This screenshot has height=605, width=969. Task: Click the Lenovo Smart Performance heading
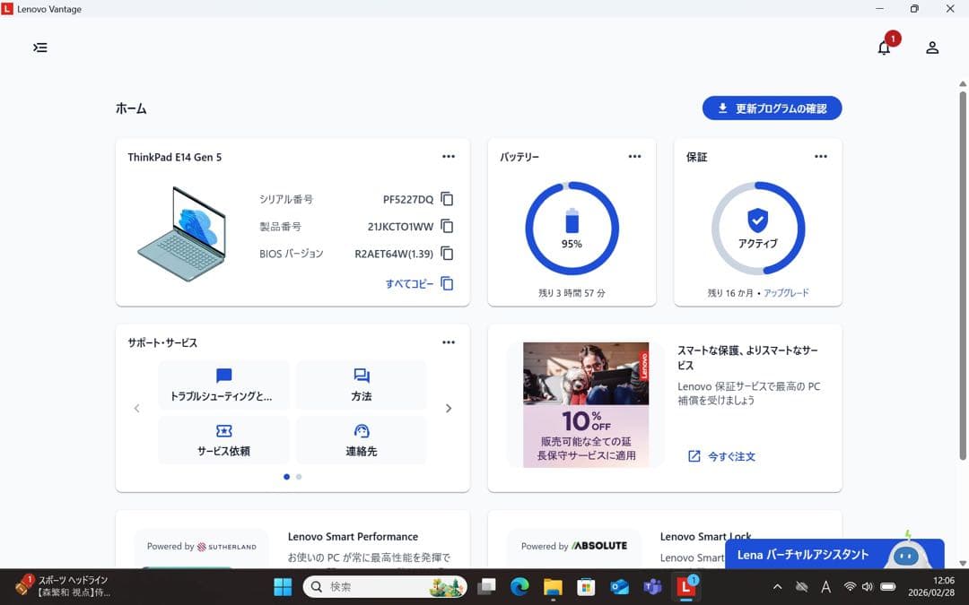353,537
